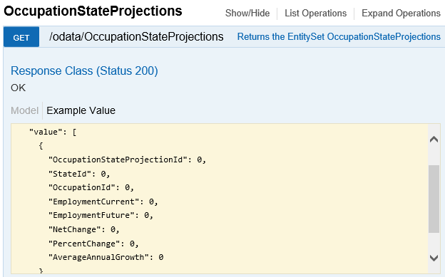
Task: Open the OccupationStateProjections resource heading
Action: [93, 11]
